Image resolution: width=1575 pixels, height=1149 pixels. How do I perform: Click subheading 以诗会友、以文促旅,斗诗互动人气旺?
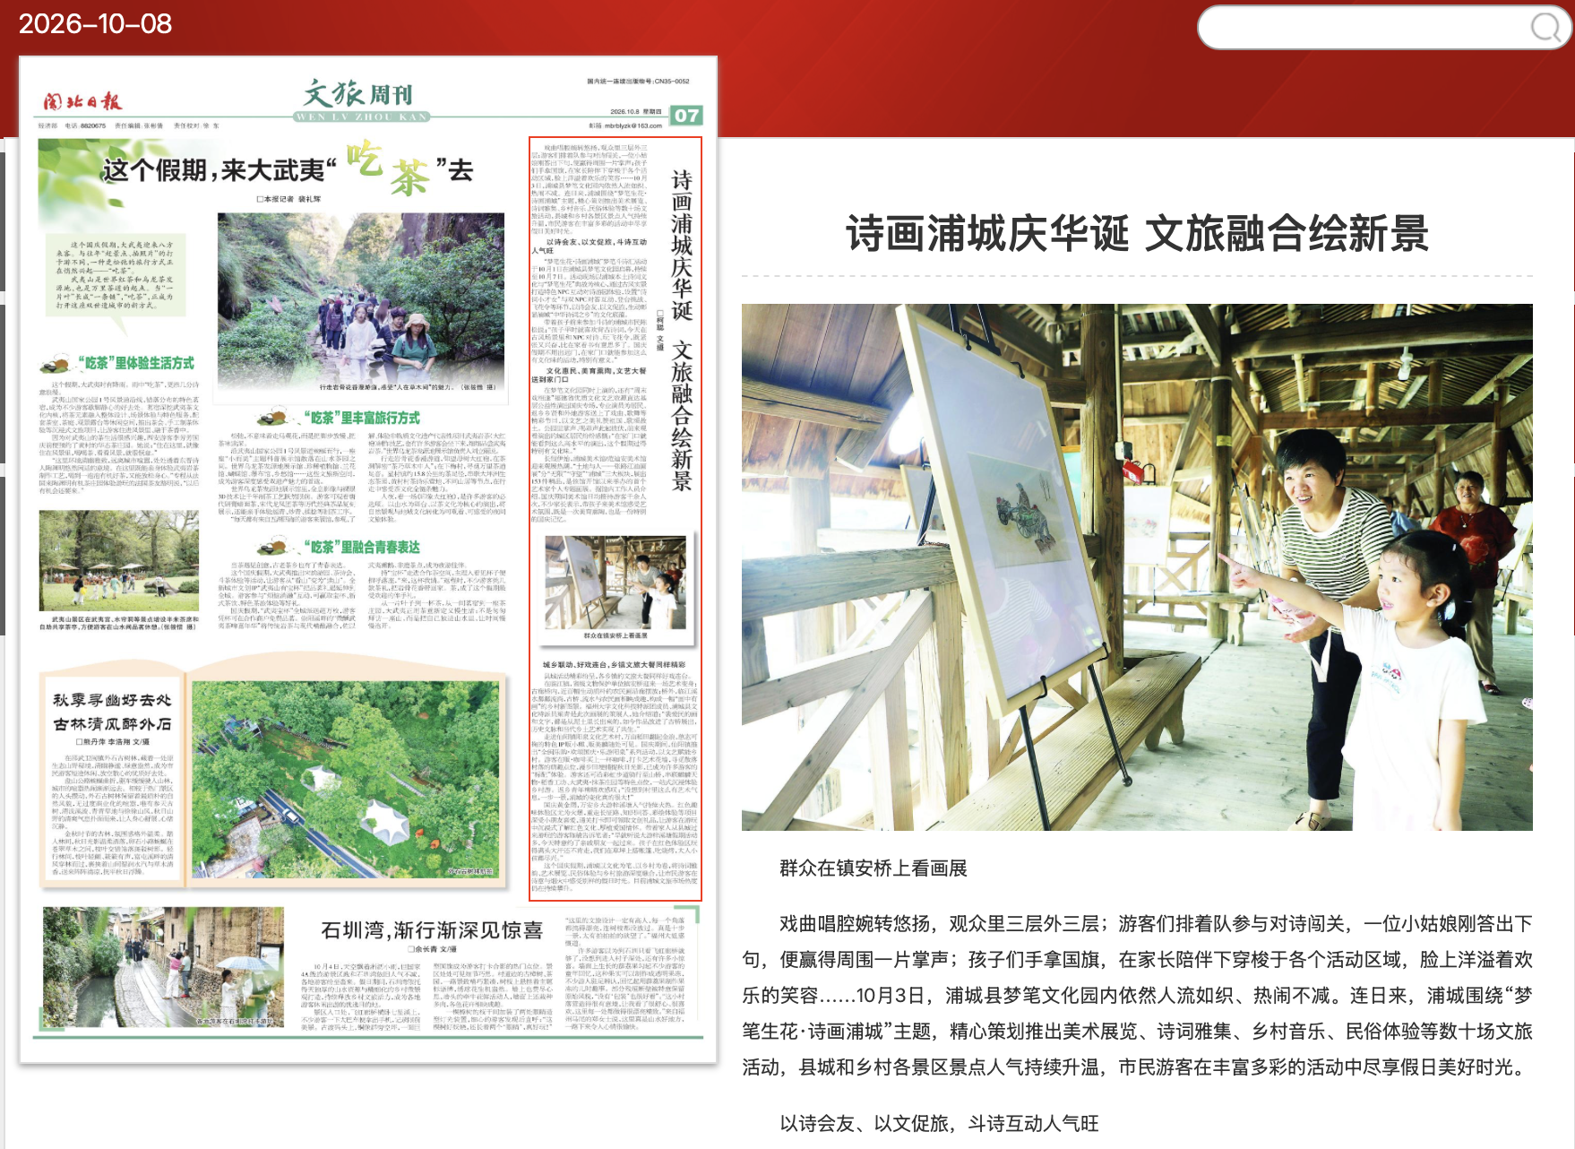pos(939,1123)
